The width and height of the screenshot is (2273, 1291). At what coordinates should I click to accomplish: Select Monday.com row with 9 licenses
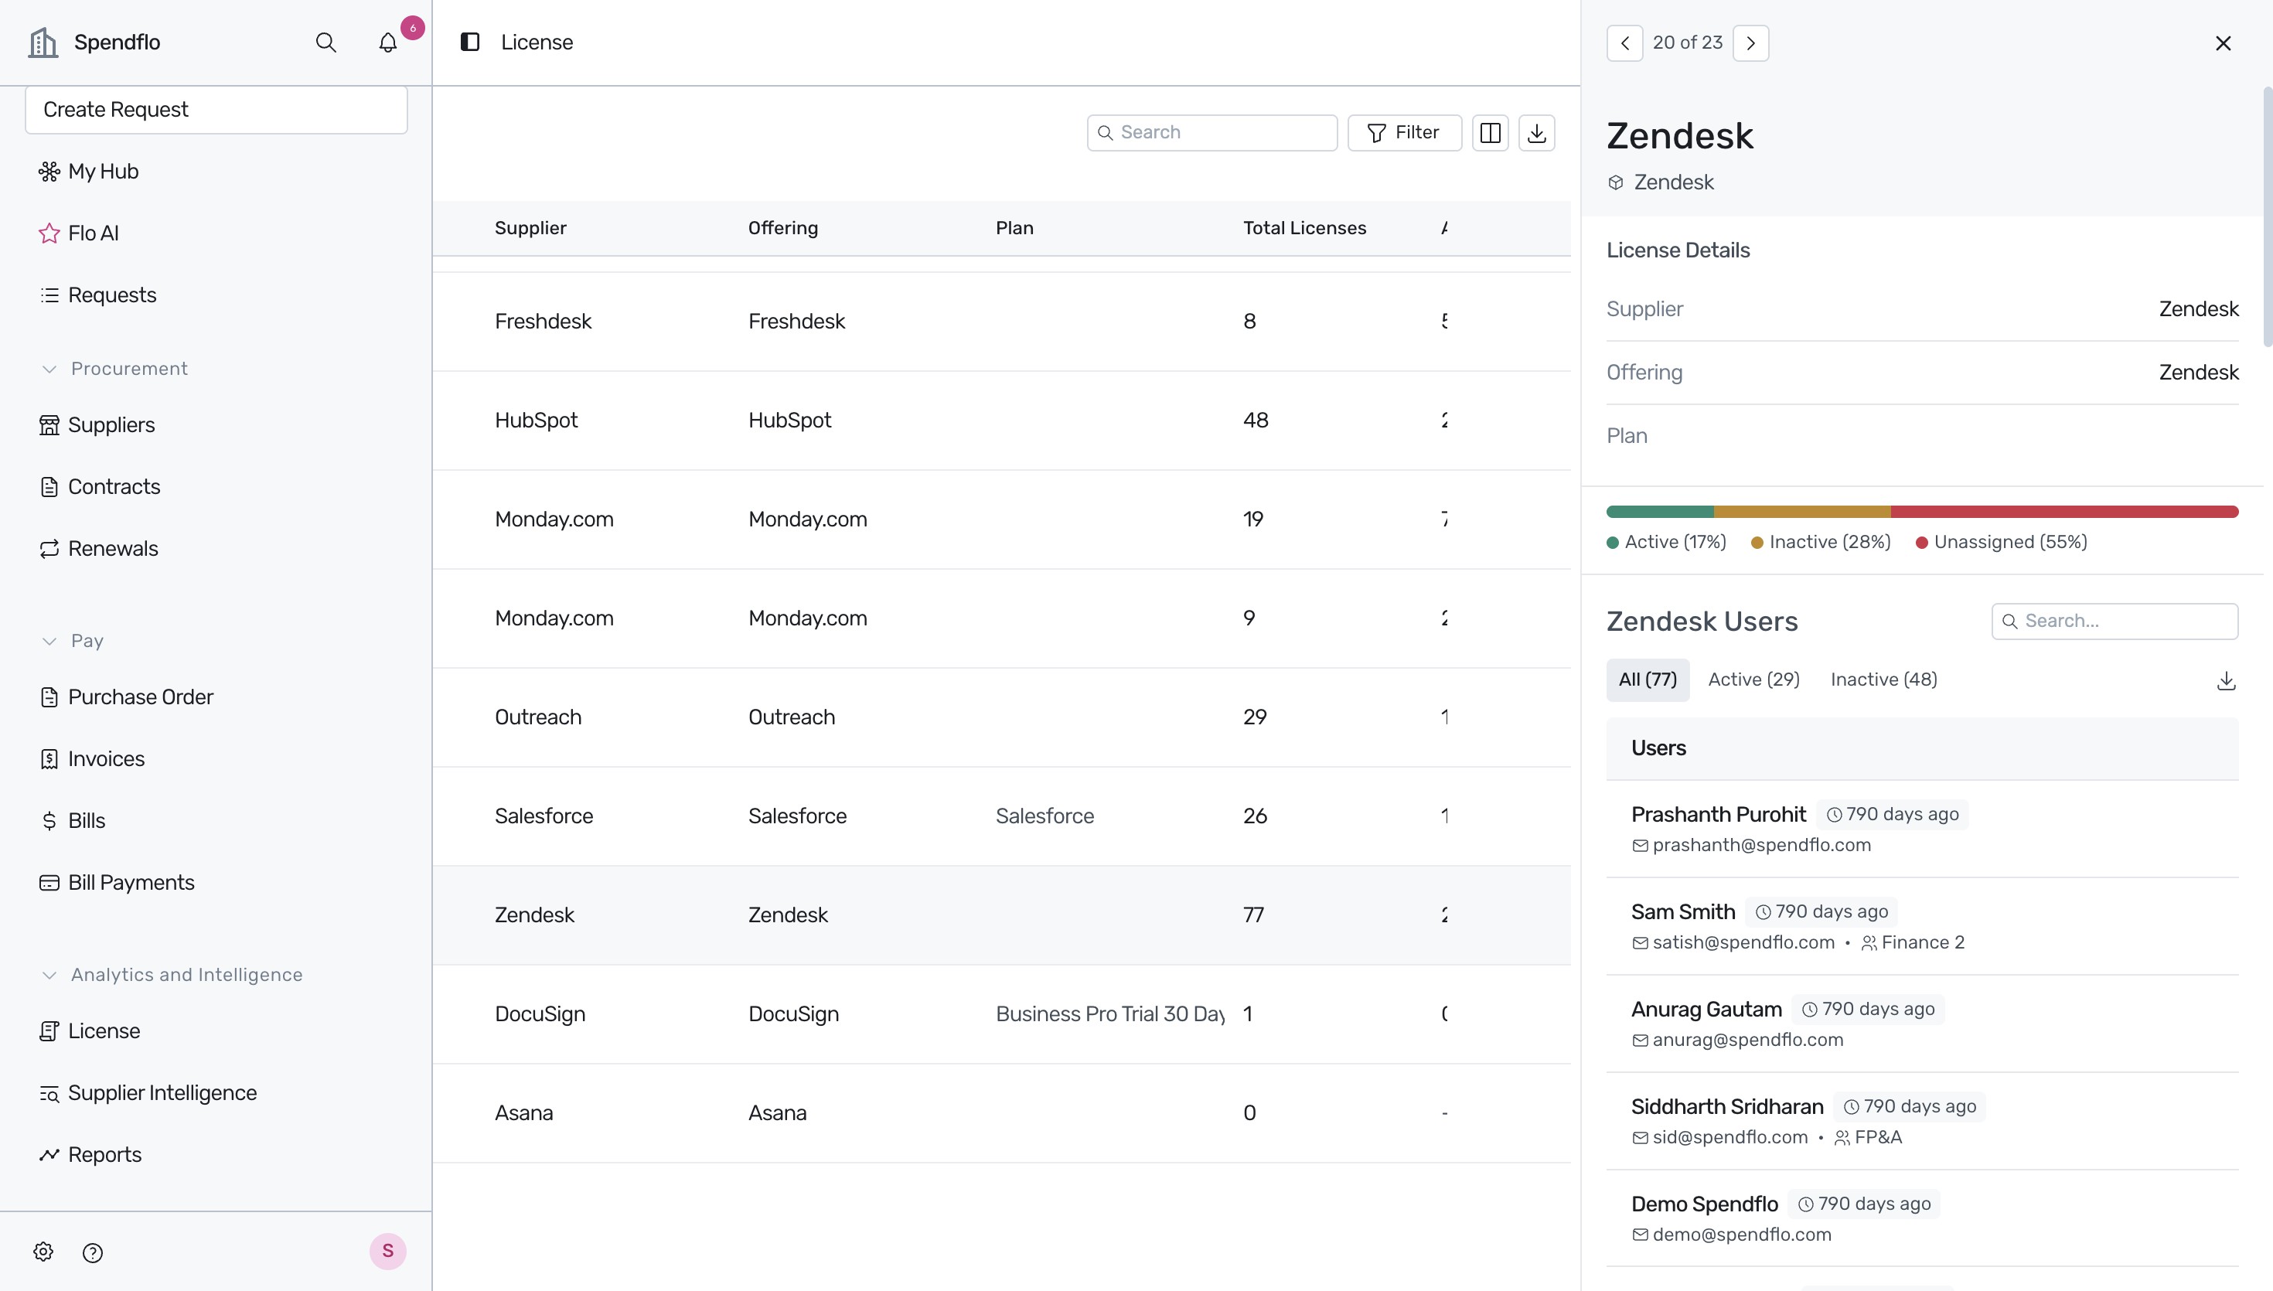coord(1001,619)
